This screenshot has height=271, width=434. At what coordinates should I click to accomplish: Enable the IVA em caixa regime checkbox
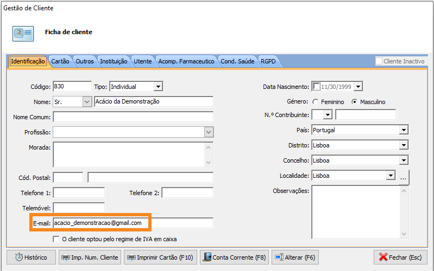(x=56, y=239)
